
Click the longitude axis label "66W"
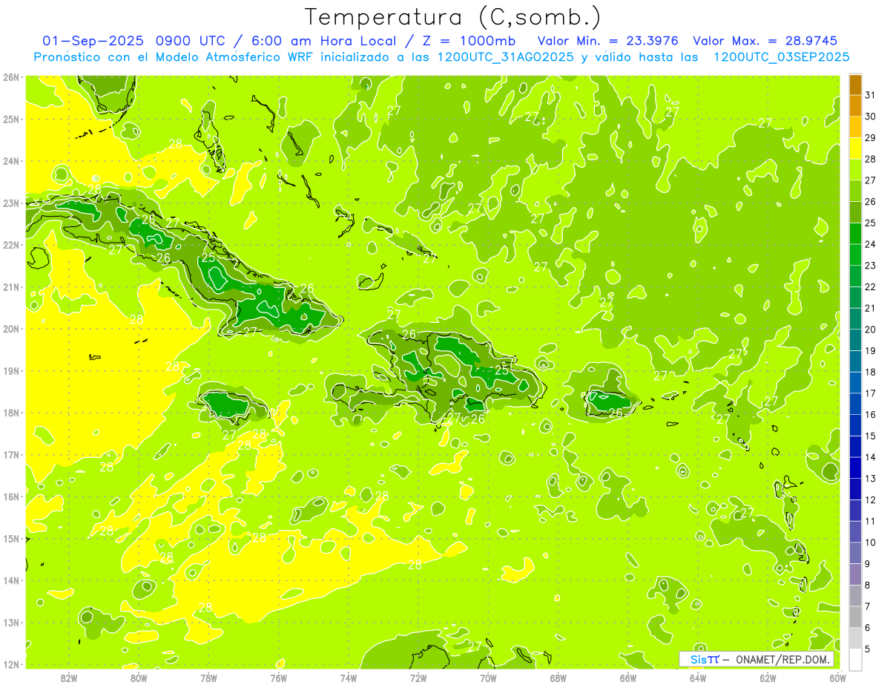click(x=627, y=677)
